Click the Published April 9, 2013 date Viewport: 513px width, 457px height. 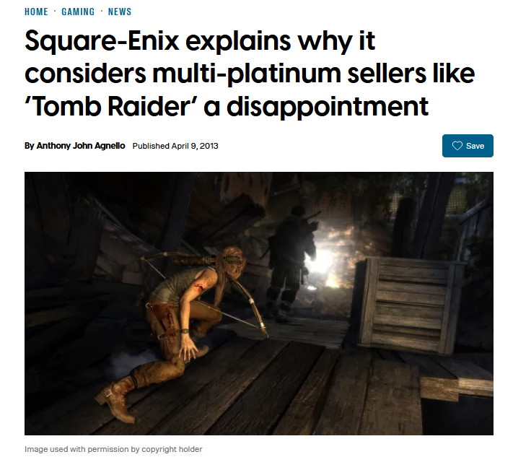pos(175,146)
